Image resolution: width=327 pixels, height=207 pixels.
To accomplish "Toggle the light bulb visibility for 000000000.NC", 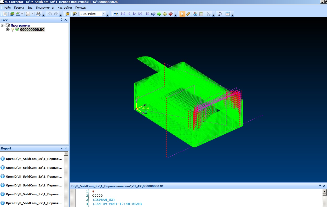I will pyautogui.click(x=13, y=30).
